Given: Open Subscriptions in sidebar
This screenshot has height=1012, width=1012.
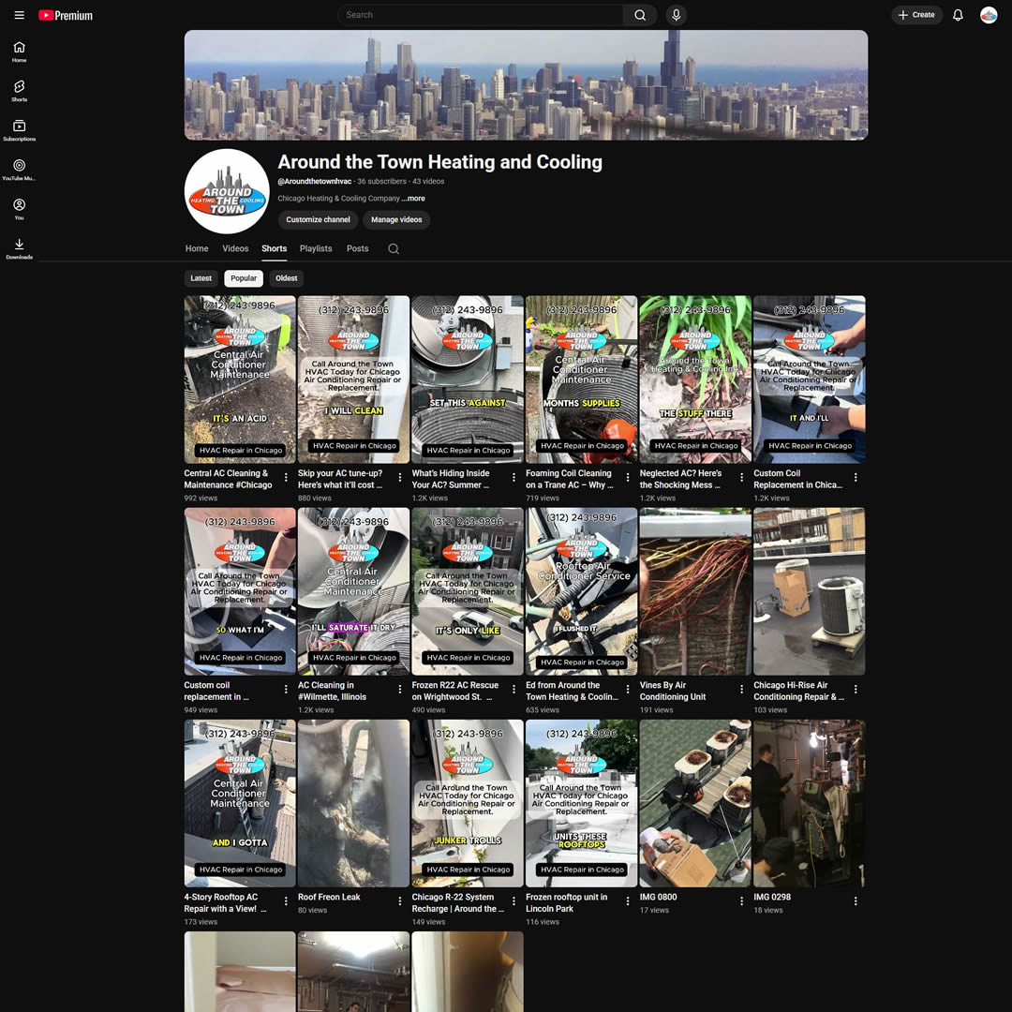Looking at the screenshot, I should (x=19, y=130).
